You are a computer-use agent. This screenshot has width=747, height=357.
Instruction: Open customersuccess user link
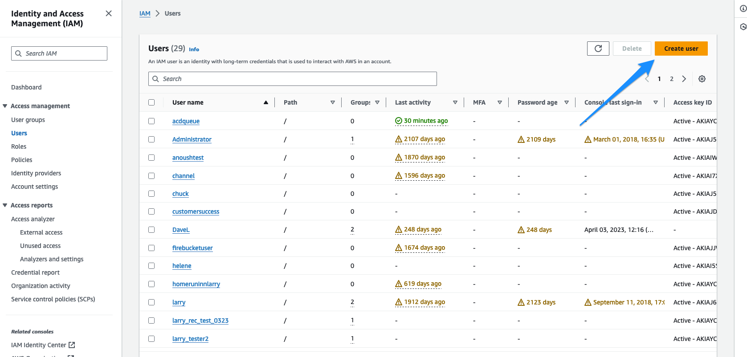pos(196,211)
